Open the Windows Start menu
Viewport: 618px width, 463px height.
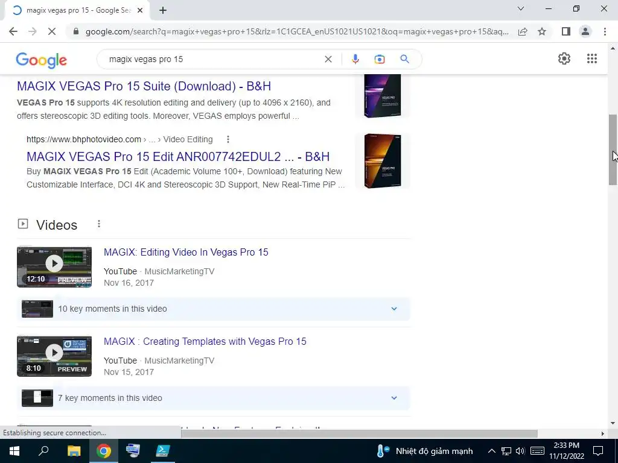pyautogui.click(x=14, y=451)
